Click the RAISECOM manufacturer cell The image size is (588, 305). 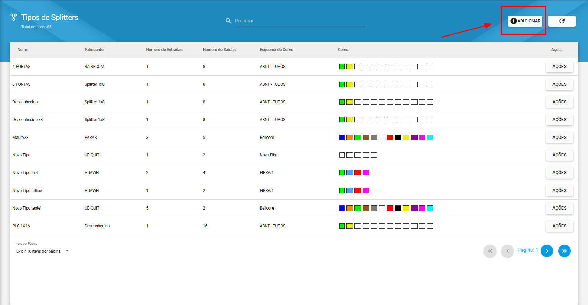[94, 67]
